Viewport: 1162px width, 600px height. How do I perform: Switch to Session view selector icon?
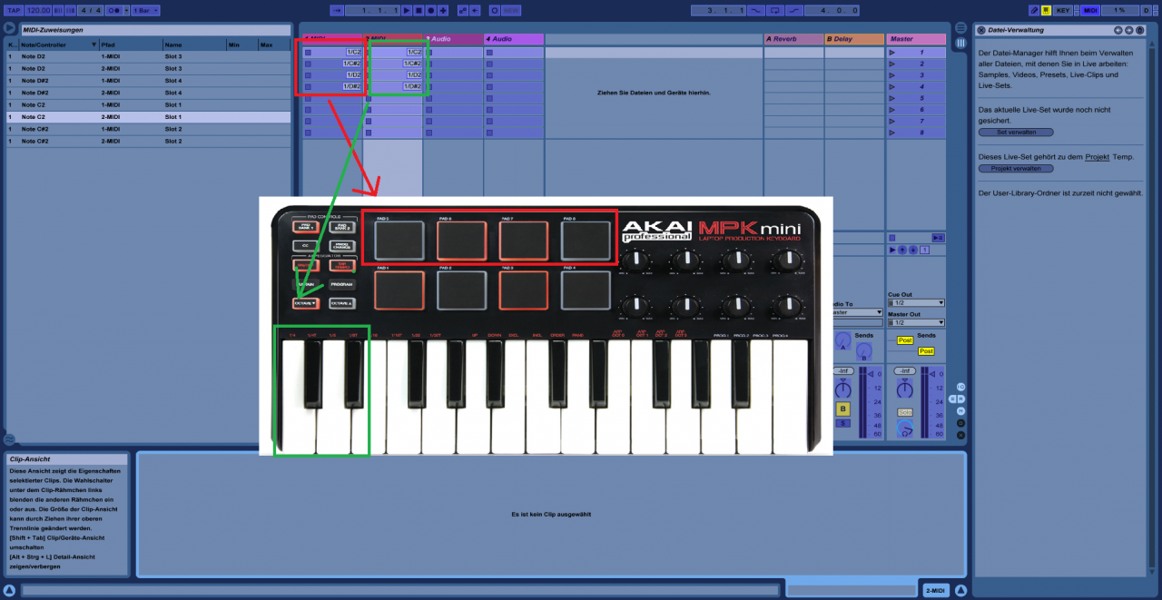tap(960, 43)
